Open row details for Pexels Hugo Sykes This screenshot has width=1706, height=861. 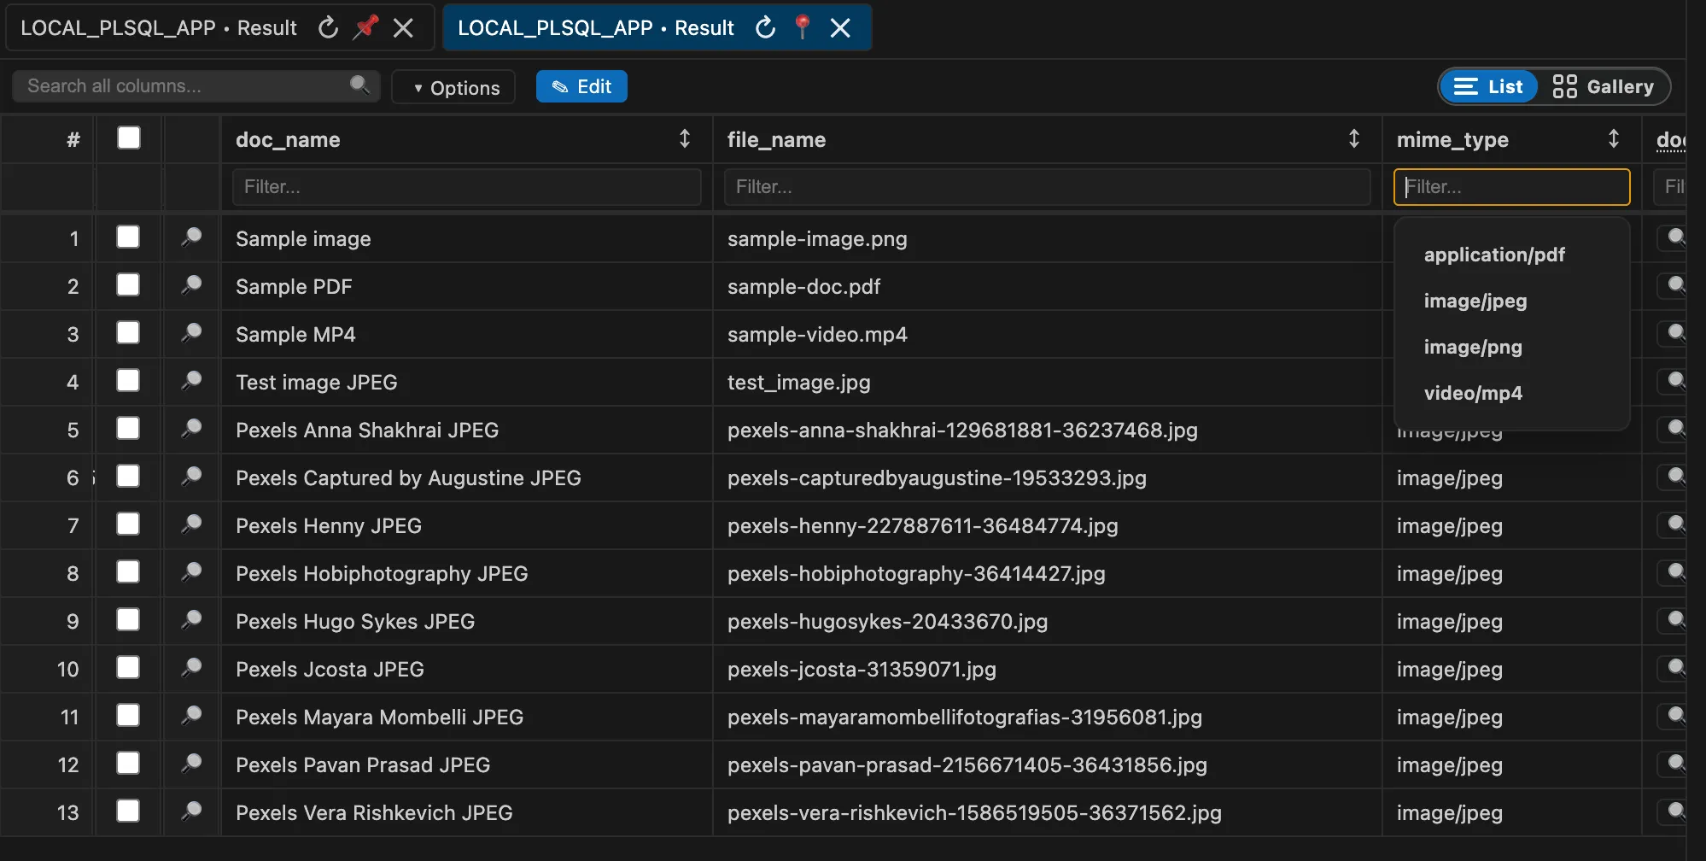(x=191, y=620)
